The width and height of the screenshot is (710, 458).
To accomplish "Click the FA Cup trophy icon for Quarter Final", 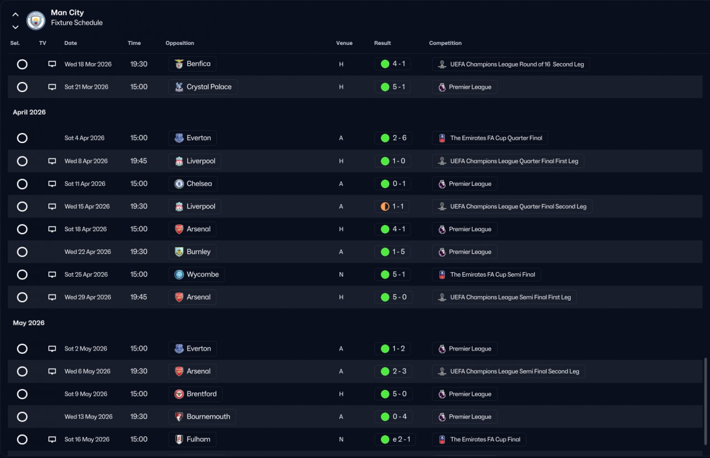I will [x=442, y=138].
